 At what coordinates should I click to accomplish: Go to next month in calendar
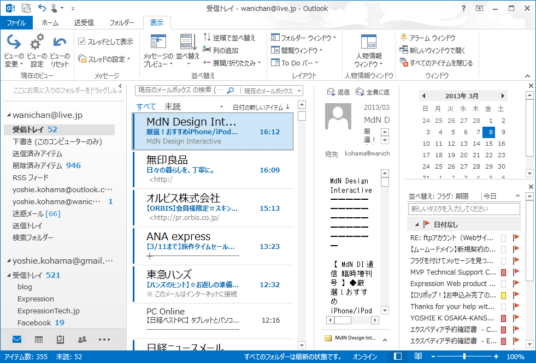point(503,96)
